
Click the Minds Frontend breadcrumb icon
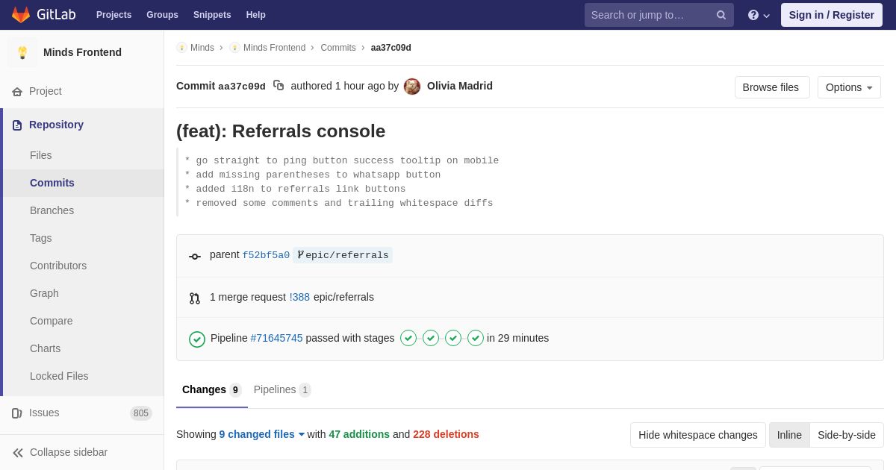coord(234,48)
